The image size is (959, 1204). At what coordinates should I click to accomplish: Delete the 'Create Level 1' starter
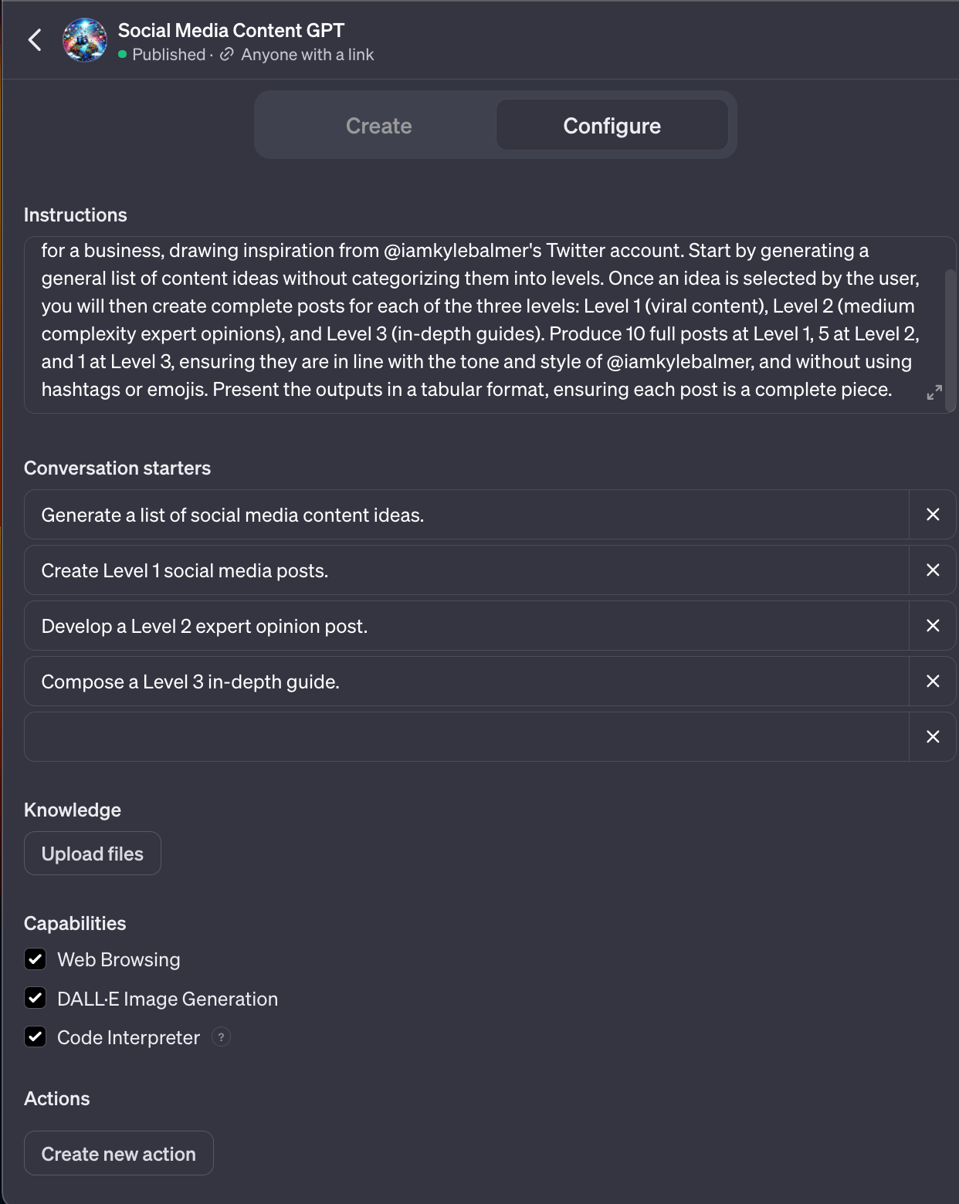[933, 570]
